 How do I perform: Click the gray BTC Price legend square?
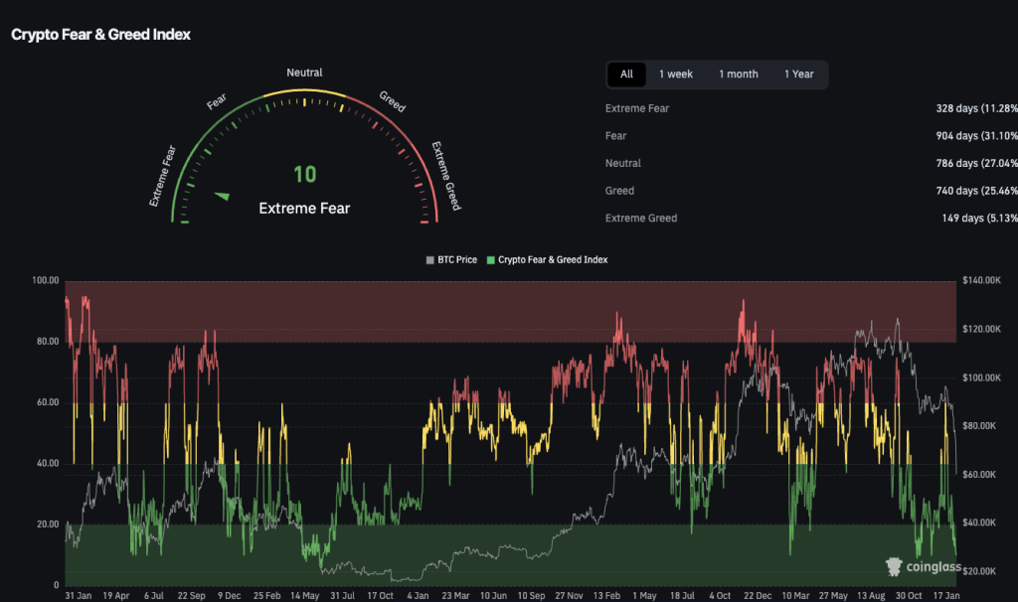430,259
